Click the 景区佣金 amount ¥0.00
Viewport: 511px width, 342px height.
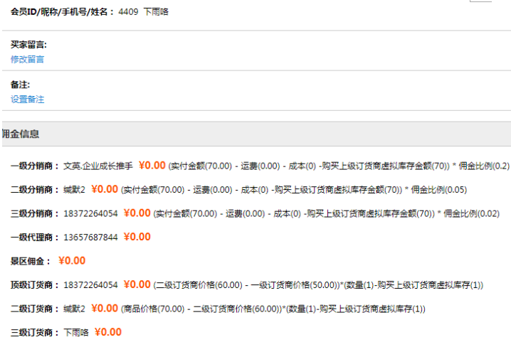[71, 260]
